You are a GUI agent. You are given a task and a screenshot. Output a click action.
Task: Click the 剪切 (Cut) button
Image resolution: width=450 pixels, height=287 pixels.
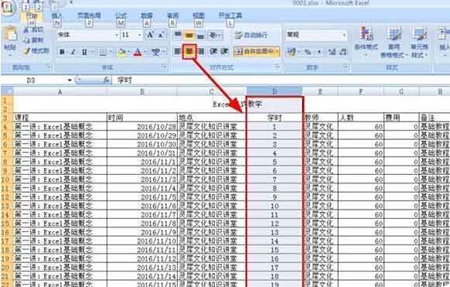33,29
